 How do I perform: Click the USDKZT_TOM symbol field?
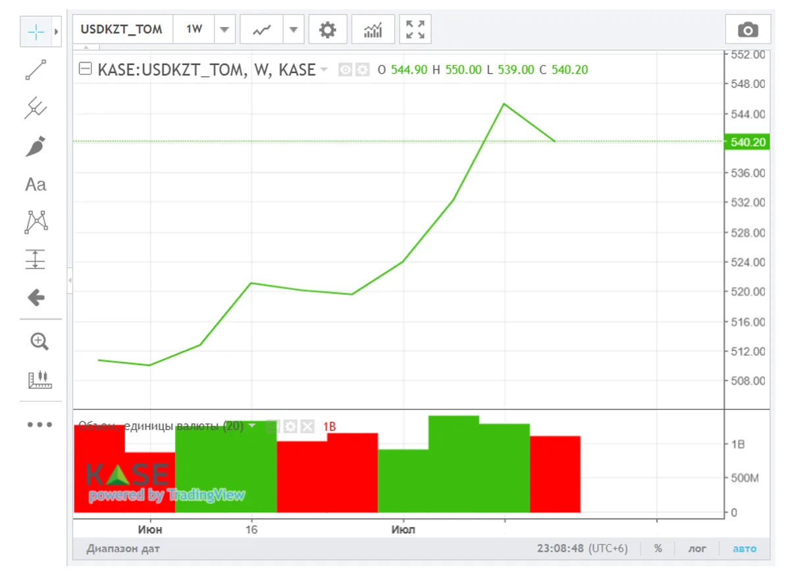122,30
